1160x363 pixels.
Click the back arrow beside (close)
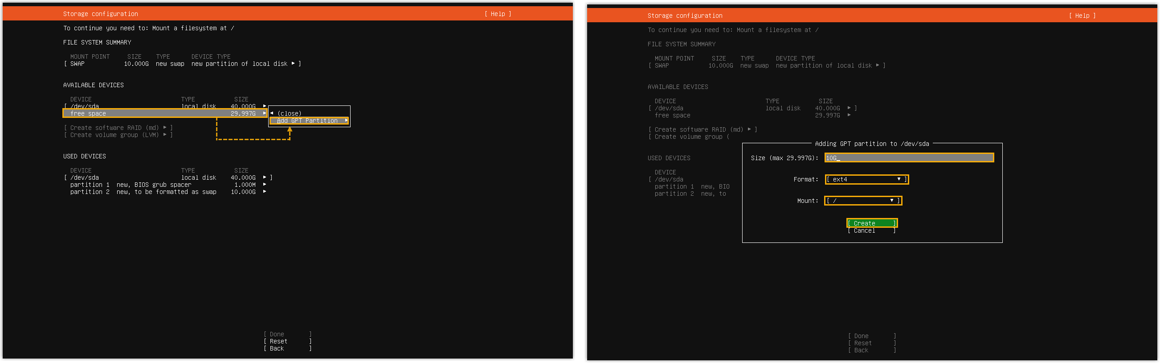[272, 113]
